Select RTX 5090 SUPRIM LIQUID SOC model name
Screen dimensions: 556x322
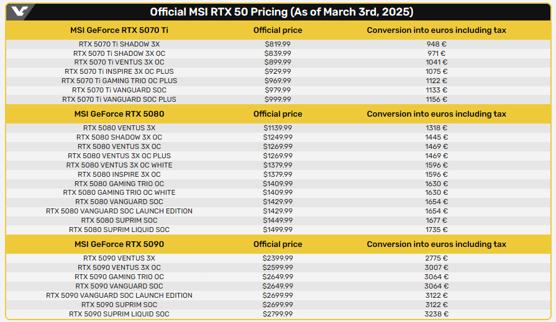tap(119, 314)
